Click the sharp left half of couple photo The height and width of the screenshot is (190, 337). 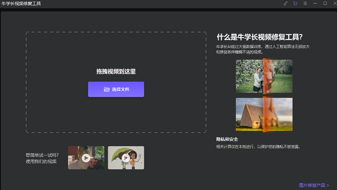(249, 76)
